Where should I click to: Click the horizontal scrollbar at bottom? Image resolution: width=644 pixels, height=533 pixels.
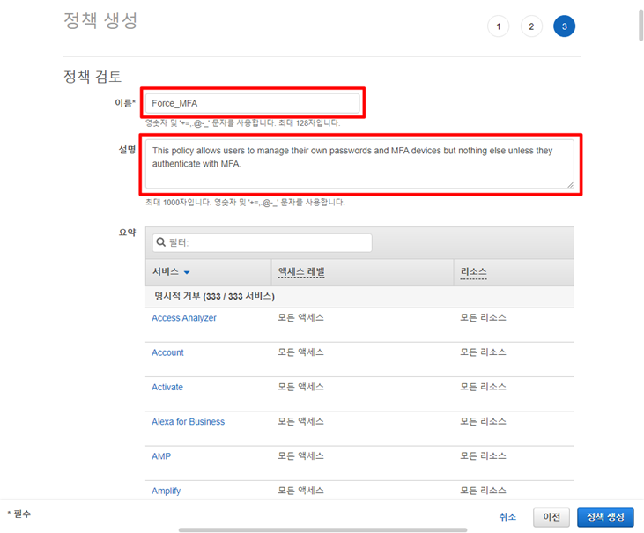point(322,529)
